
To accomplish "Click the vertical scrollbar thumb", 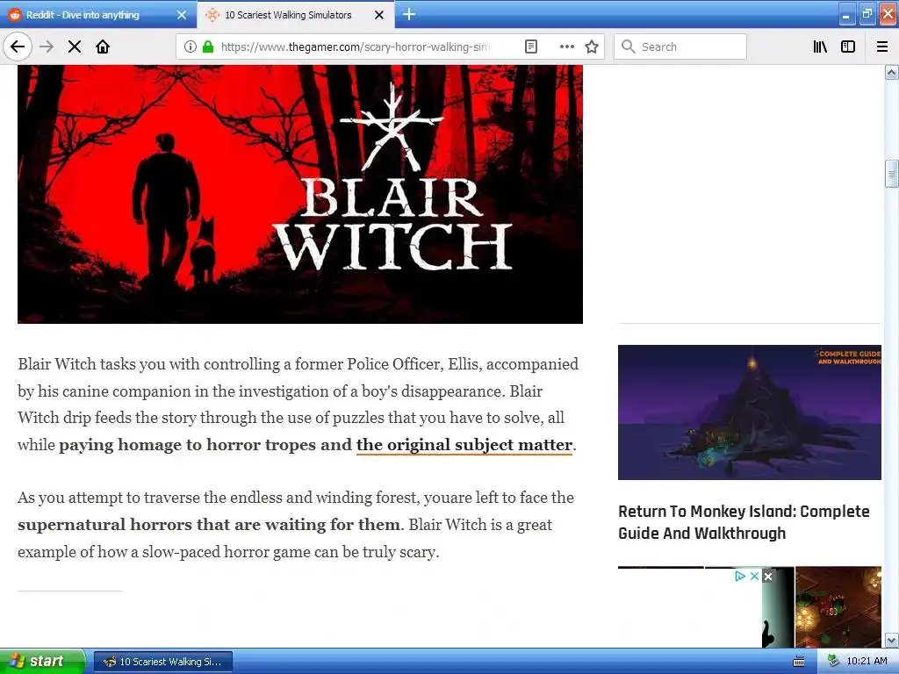I will coord(891,175).
